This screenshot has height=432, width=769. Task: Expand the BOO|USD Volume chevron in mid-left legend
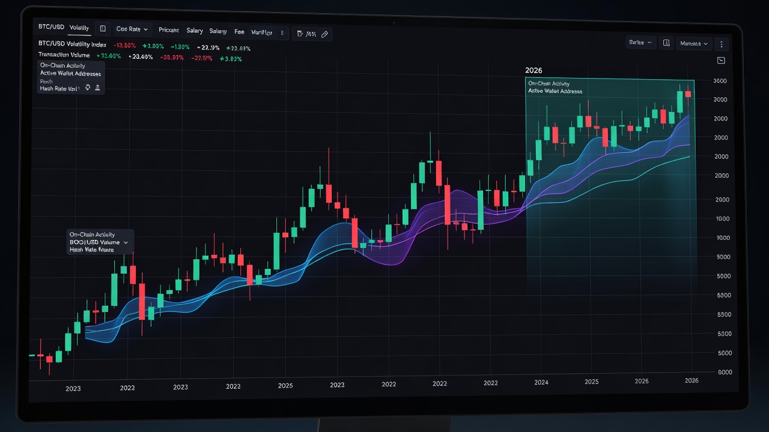click(x=126, y=242)
